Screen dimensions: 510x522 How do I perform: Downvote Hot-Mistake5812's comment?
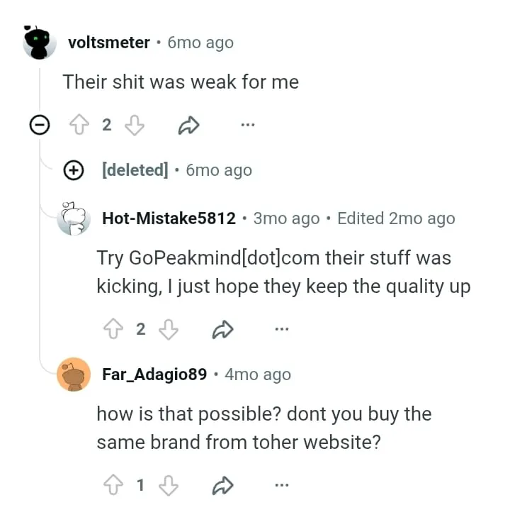point(169,328)
